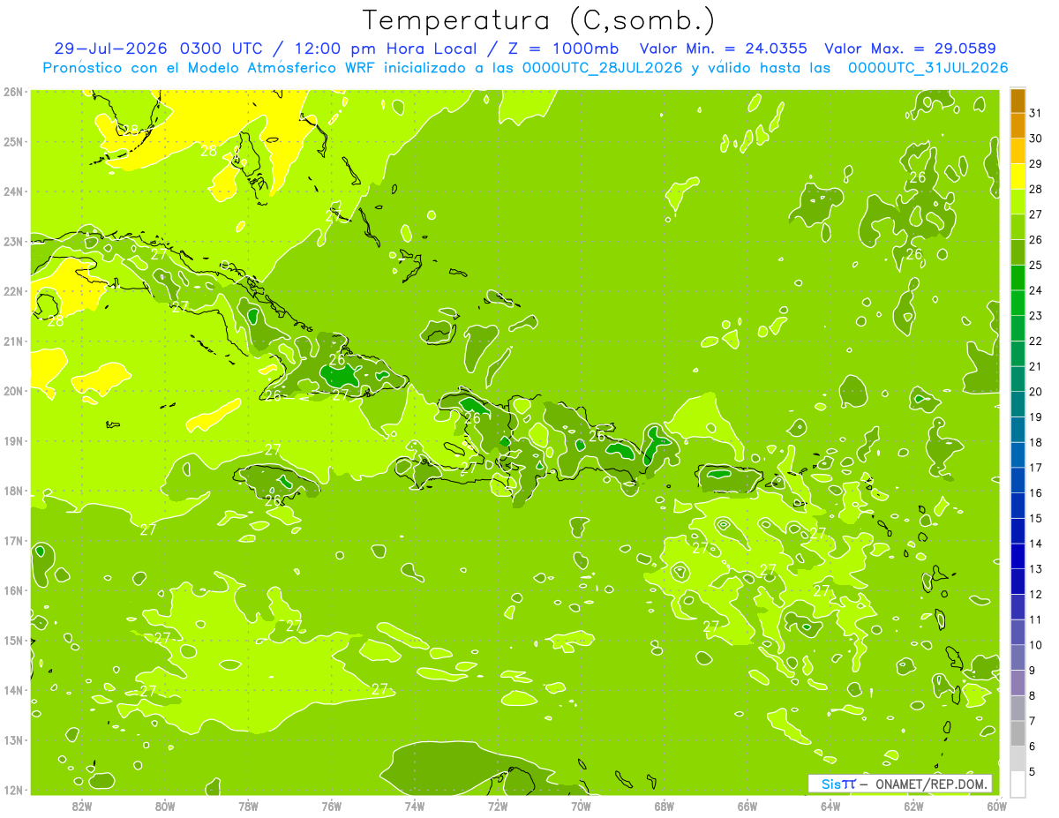Select the 15N latitude label
Viewport: 1059px width, 818px height.
pos(13,640)
